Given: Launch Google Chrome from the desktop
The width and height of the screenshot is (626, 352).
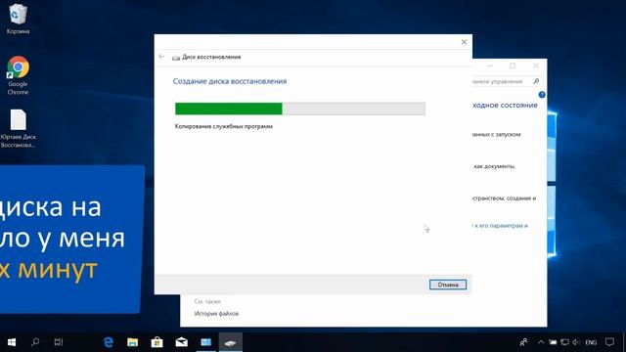Looking at the screenshot, I should pos(18,75).
